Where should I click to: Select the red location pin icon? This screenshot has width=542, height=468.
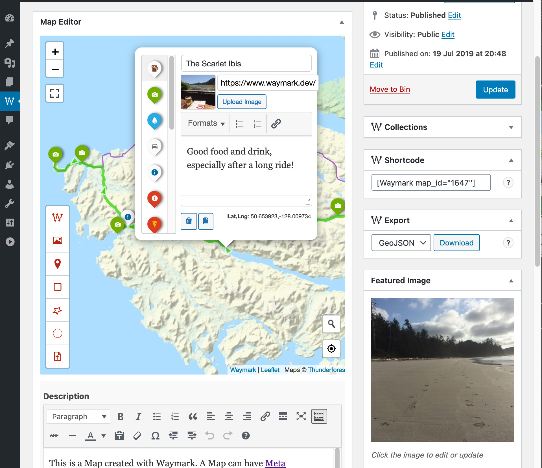tap(57, 263)
